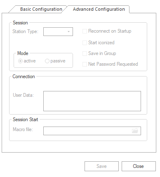
Task: Focus the User Data text area
Action: click(92, 101)
